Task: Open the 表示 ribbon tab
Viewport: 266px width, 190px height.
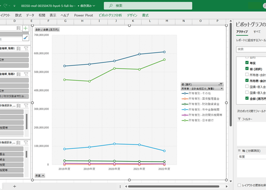Action: click(x=53, y=15)
